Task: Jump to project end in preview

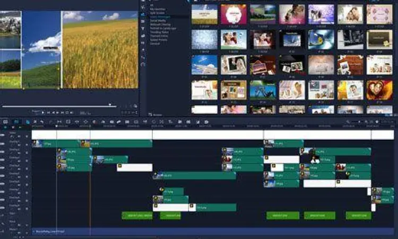Action: [x=63, y=112]
